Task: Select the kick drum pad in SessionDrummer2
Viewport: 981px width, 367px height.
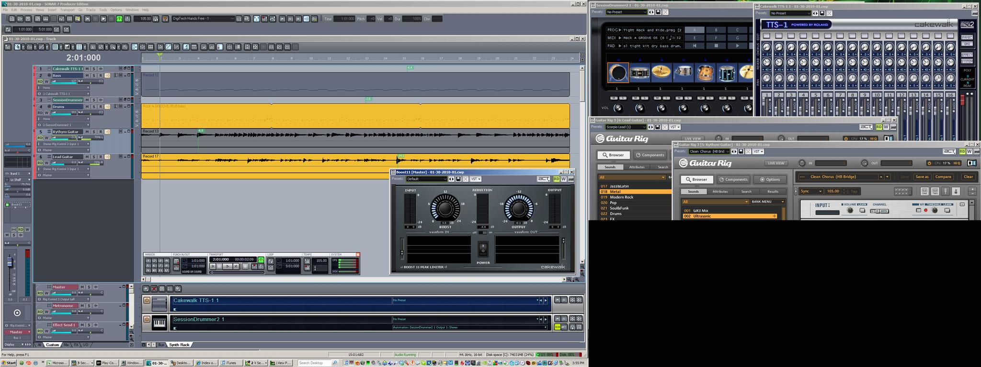Action: click(618, 73)
